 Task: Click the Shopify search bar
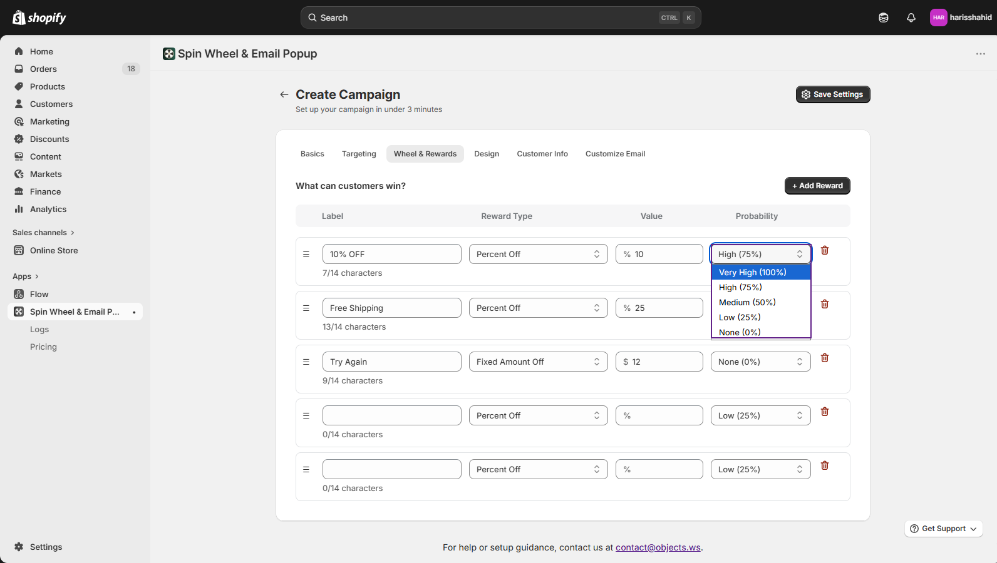pyautogui.click(x=500, y=18)
